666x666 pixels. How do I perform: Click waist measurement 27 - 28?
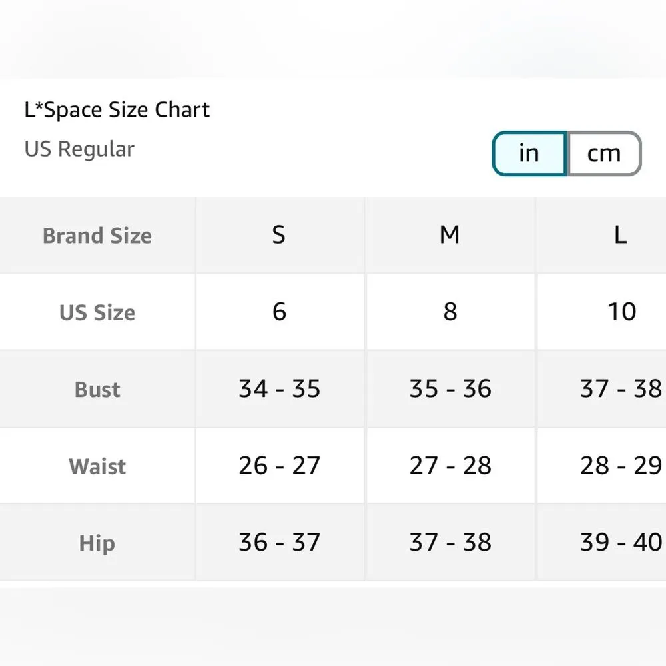450,466
